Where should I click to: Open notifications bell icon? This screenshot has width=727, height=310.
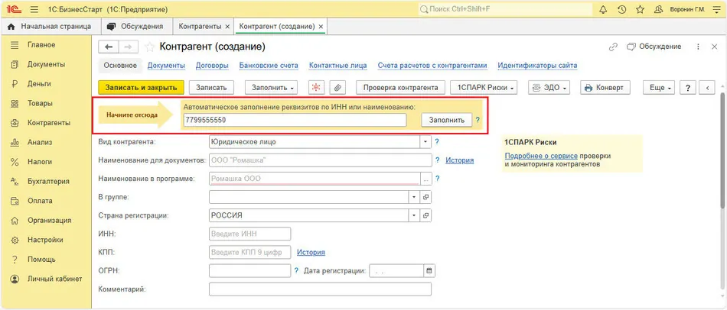click(x=603, y=9)
